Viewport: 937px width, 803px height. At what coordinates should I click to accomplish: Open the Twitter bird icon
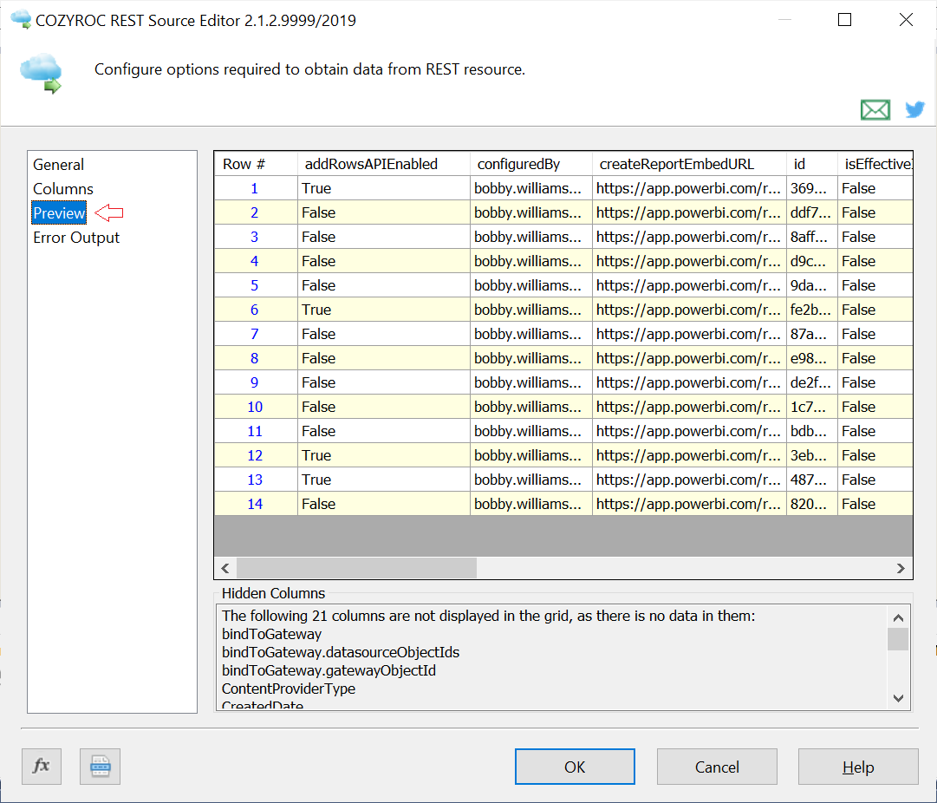914,109
